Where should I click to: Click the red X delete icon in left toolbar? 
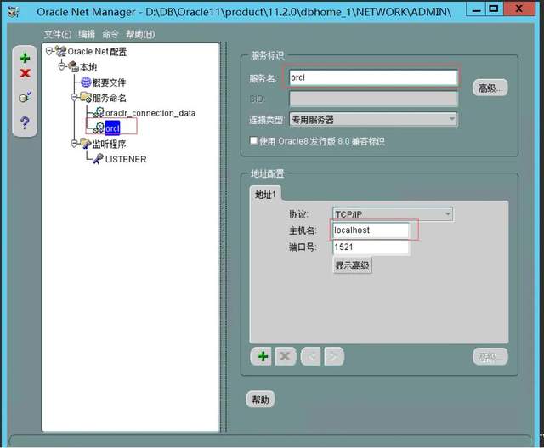(25, 73)
